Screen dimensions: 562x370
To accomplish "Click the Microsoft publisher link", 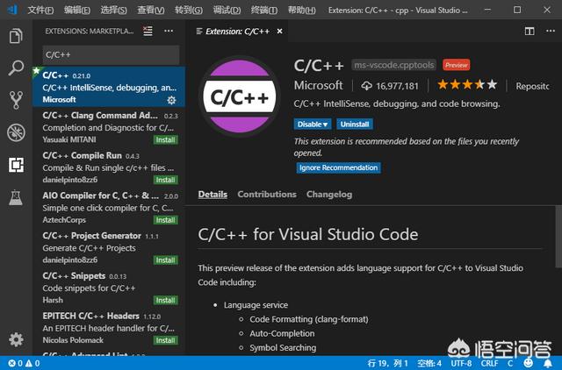I will (x=318, y=85).
